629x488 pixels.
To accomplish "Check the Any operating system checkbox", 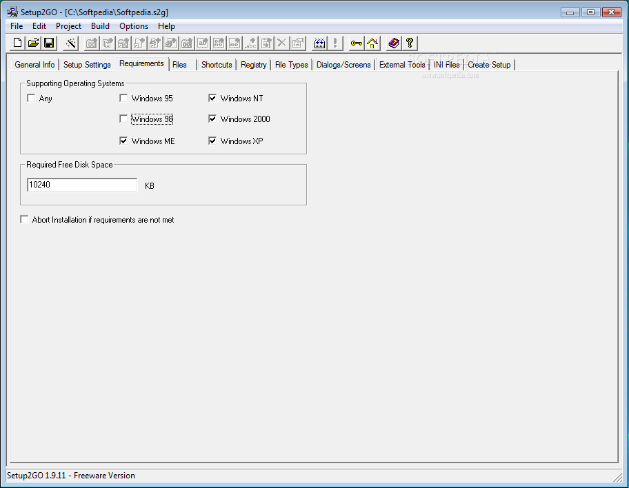I will (x=31, y=99).
